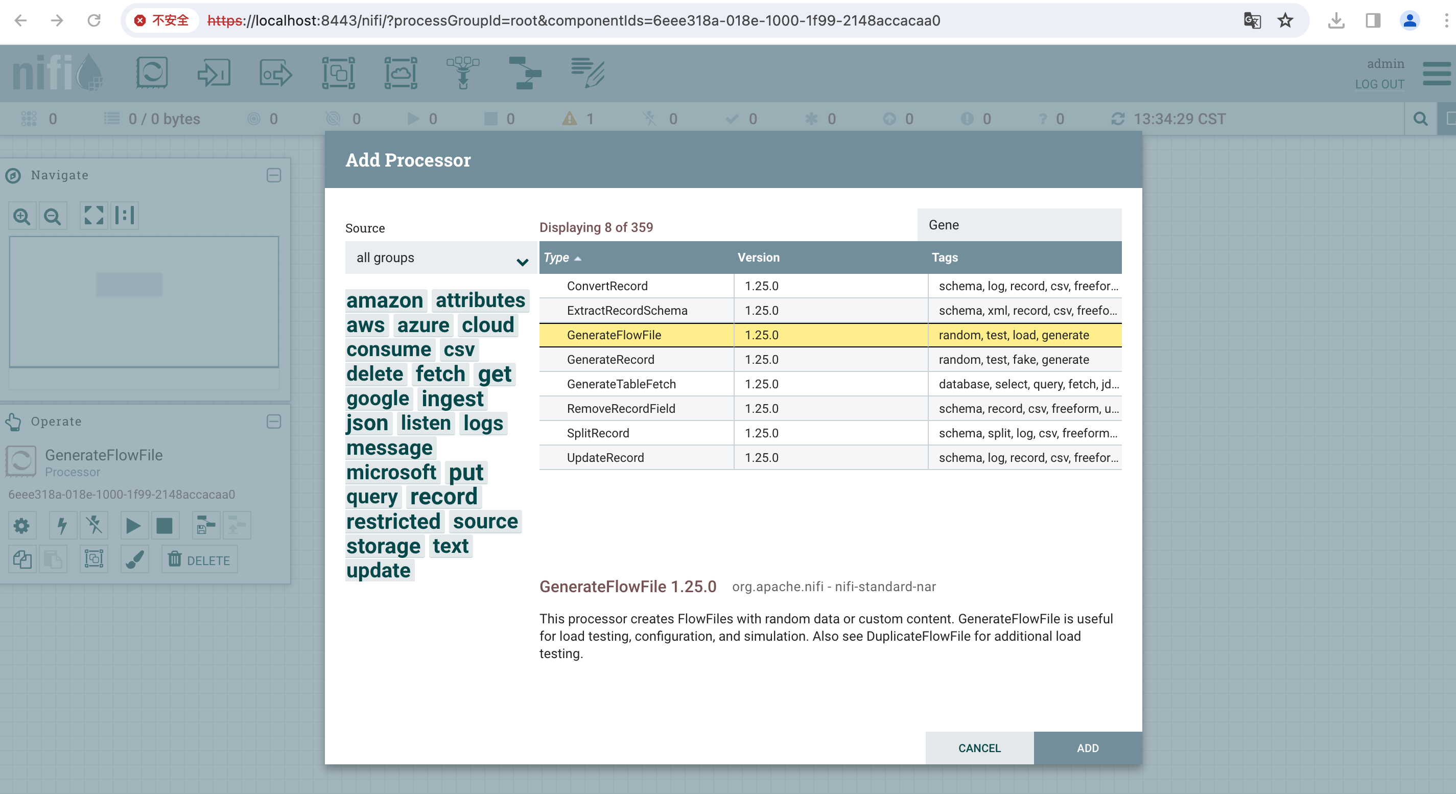Click the ADD button

(x=1088, y=748)
